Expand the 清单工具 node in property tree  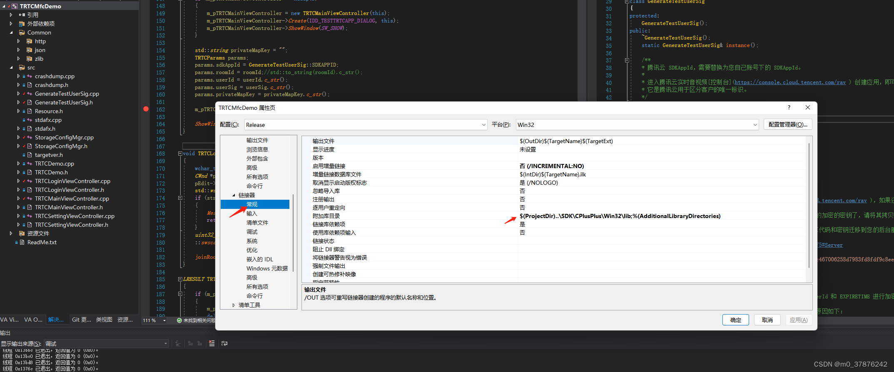click(x=234, y=305)
